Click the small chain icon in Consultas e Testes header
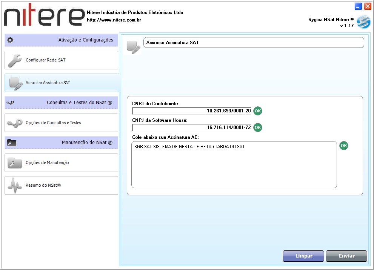 (x=10, y=103)
